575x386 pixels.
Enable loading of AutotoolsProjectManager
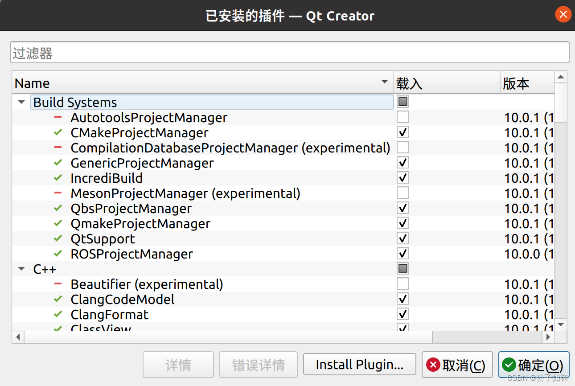point(403,117)
